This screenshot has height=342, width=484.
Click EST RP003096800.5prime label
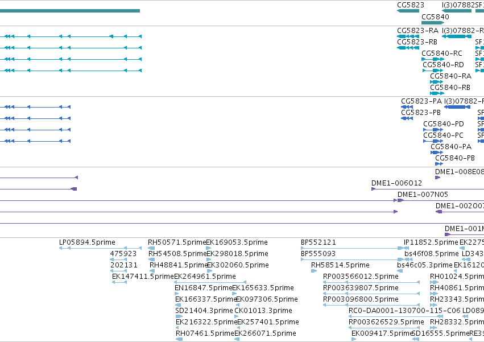[361, 299]
